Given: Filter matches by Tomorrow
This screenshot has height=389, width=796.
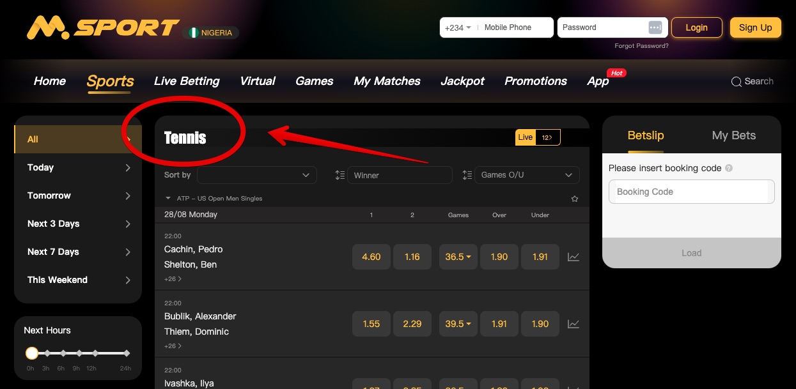Looking at the screenshot, I should click(78, 195).
